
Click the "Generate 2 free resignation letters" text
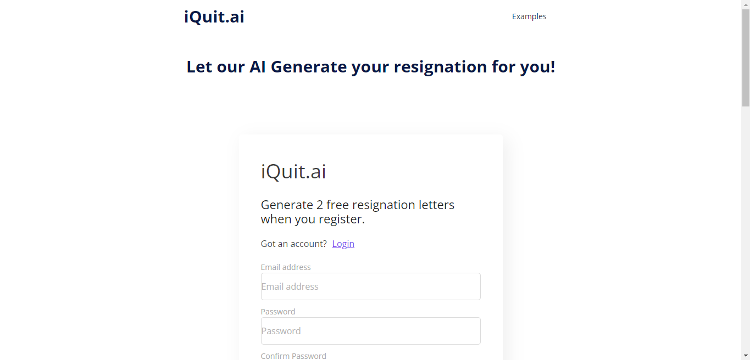(x=358, y=205)
